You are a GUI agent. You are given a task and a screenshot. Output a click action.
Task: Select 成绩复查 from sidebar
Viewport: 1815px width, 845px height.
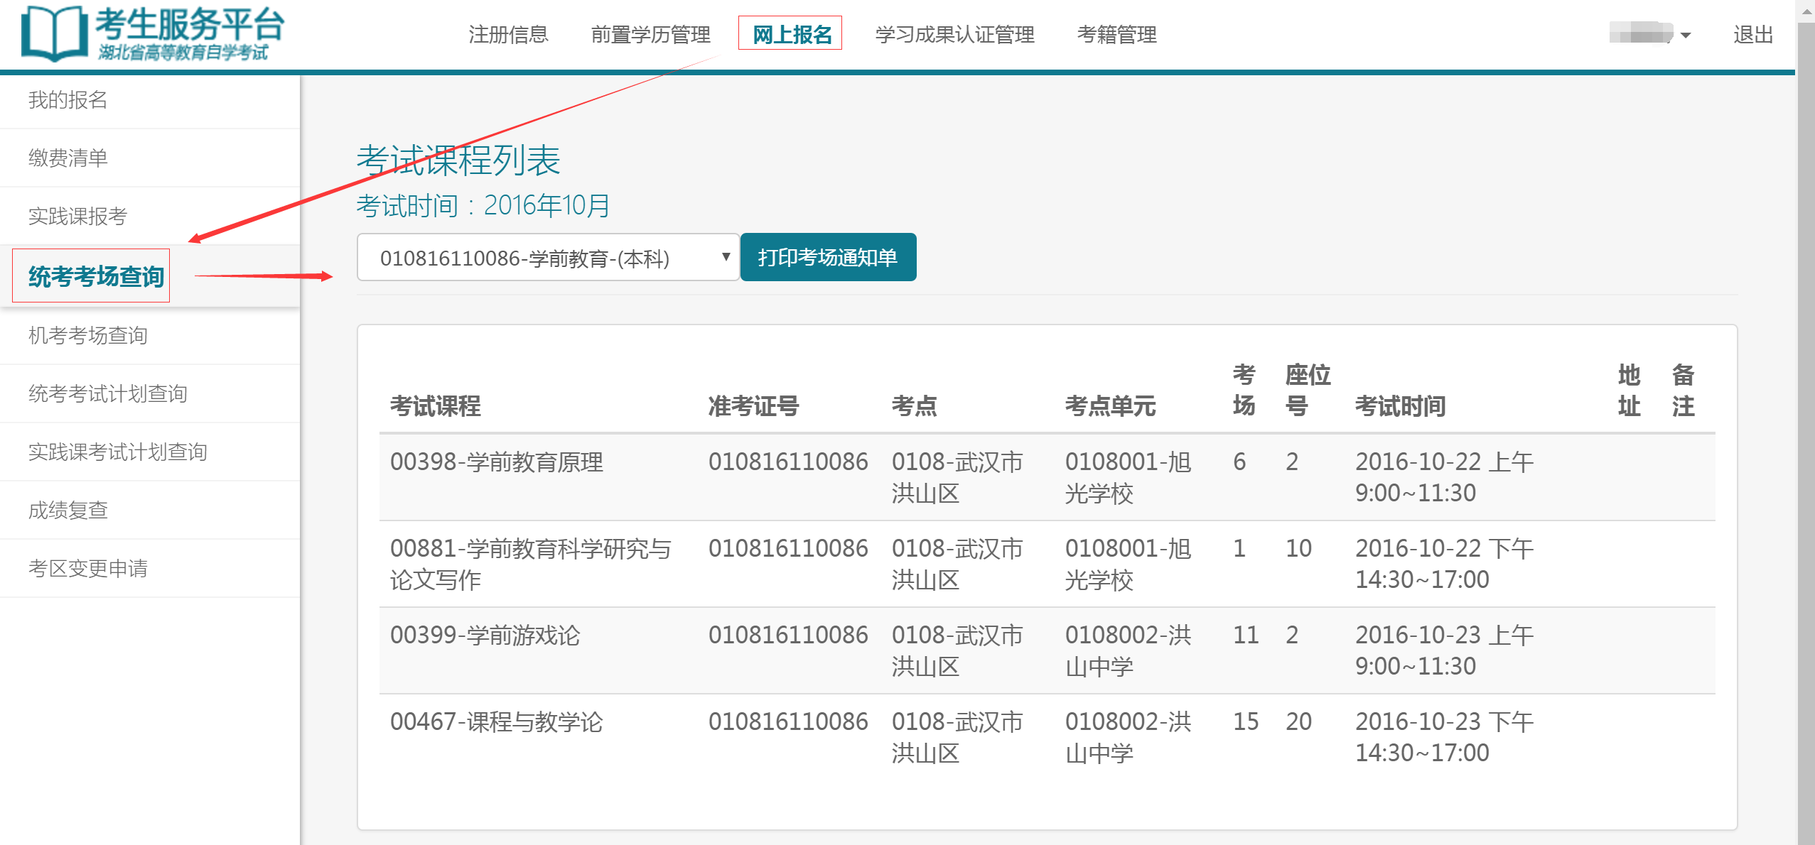[x=68, y=510]
